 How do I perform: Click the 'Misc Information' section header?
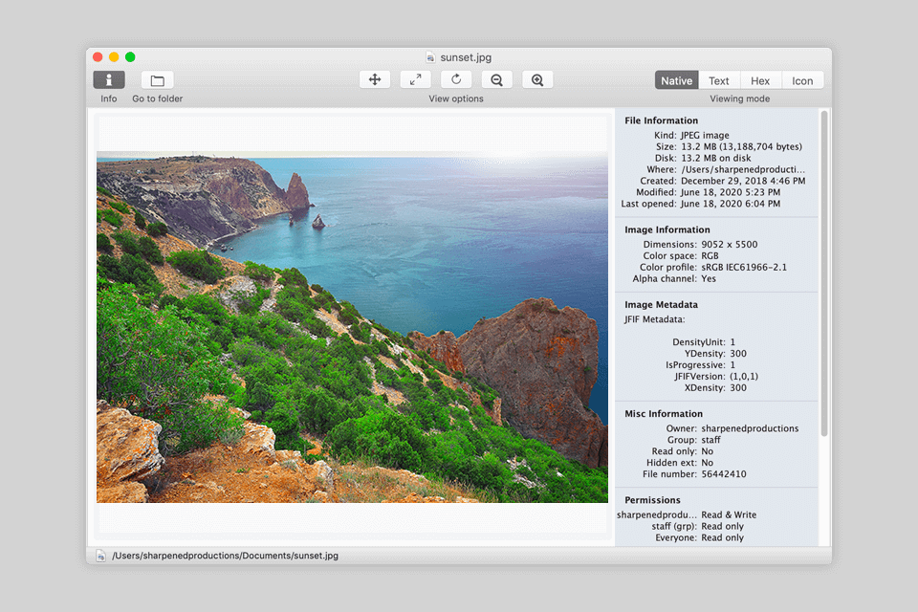pyautogui.click(x=664, y=413)
